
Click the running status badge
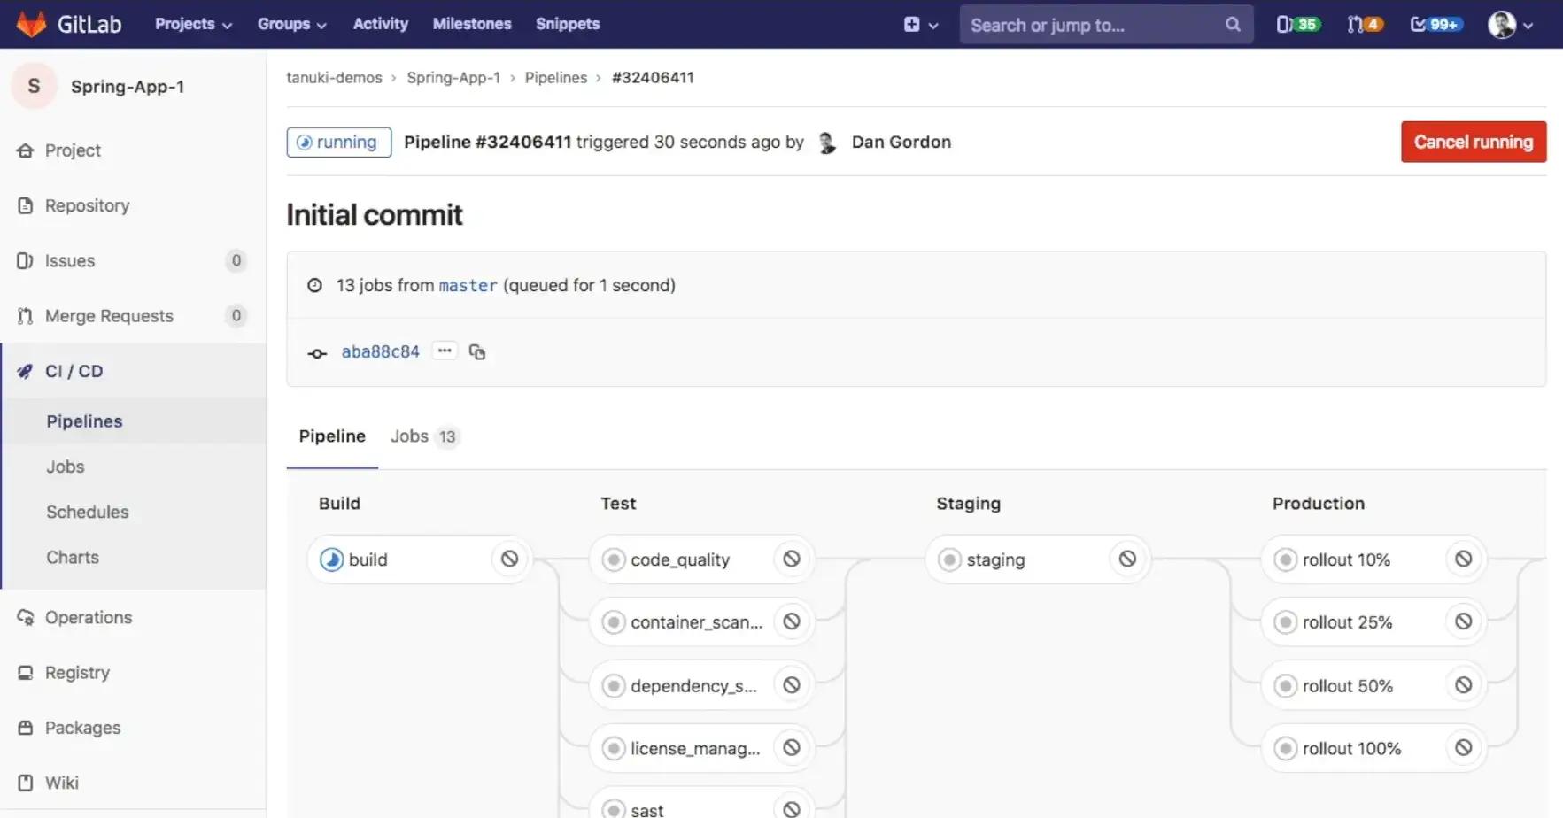click(x=338, y=143)
